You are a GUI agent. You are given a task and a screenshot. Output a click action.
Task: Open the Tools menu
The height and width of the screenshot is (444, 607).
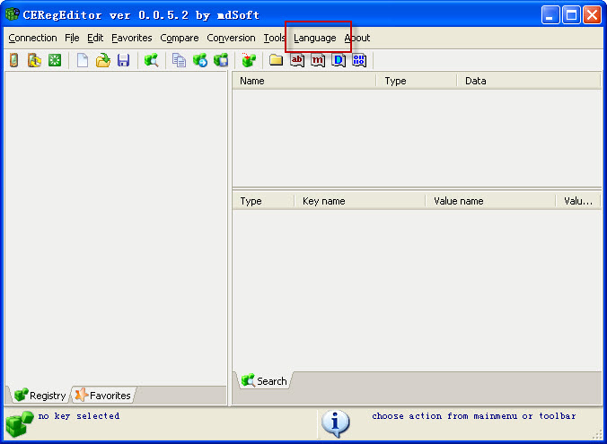pyautogui.click(x=275, y=38)
